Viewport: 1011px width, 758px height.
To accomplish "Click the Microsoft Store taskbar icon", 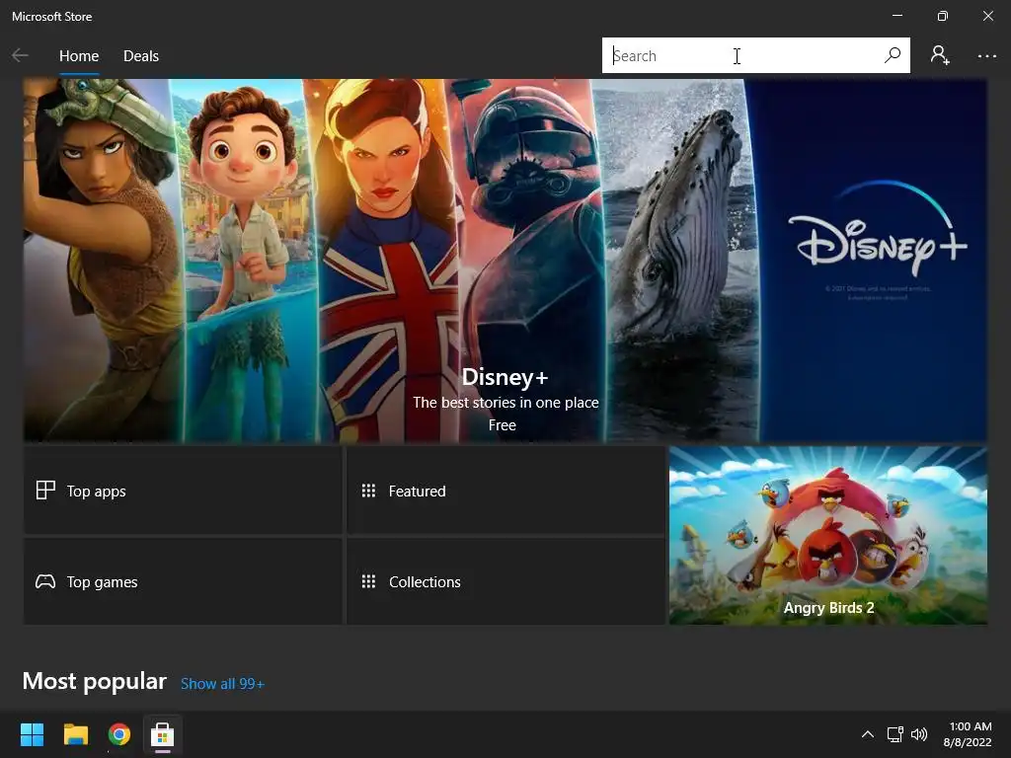I will coord(163,734).
